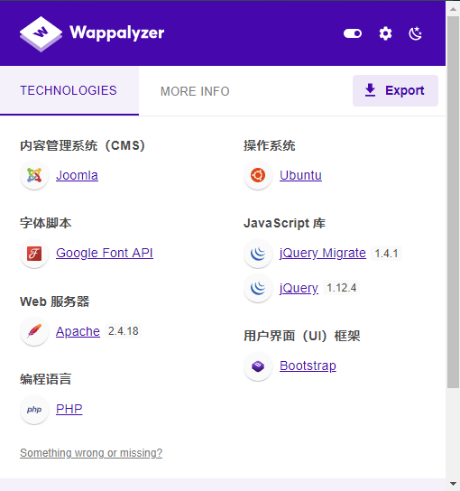Viewport: 460px width, 491px height.
Task: Click the PHP logo icon
Action: click(x=34, y=410)
